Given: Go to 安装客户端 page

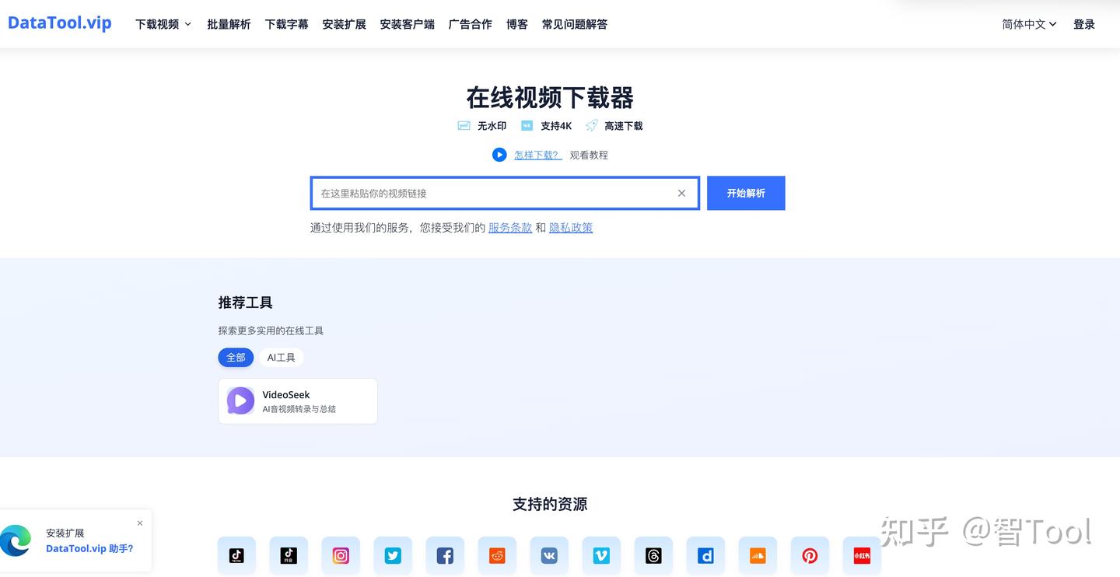Looking at the screenshot, I should pos(407,24).
